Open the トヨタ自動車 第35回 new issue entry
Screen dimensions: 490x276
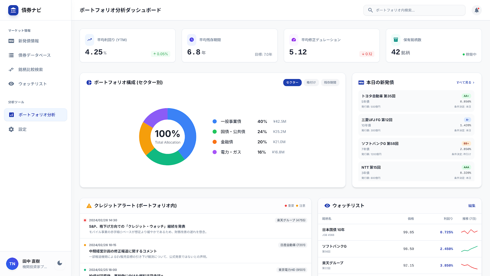[x=416, y=101]
